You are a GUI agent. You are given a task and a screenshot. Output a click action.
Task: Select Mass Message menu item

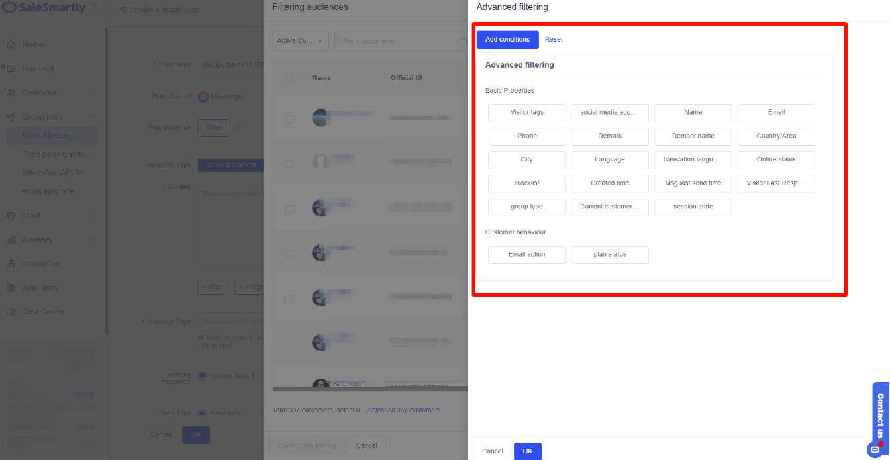[x=49, y=136]
